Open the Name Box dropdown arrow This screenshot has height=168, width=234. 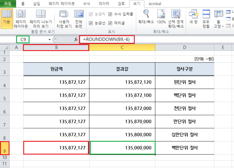(x=49, y=40)
